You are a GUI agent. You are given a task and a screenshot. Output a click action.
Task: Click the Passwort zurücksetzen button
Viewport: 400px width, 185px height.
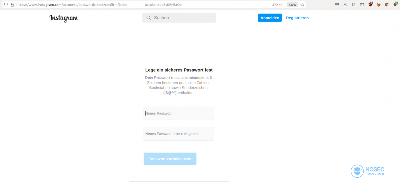tap(170, 159)
